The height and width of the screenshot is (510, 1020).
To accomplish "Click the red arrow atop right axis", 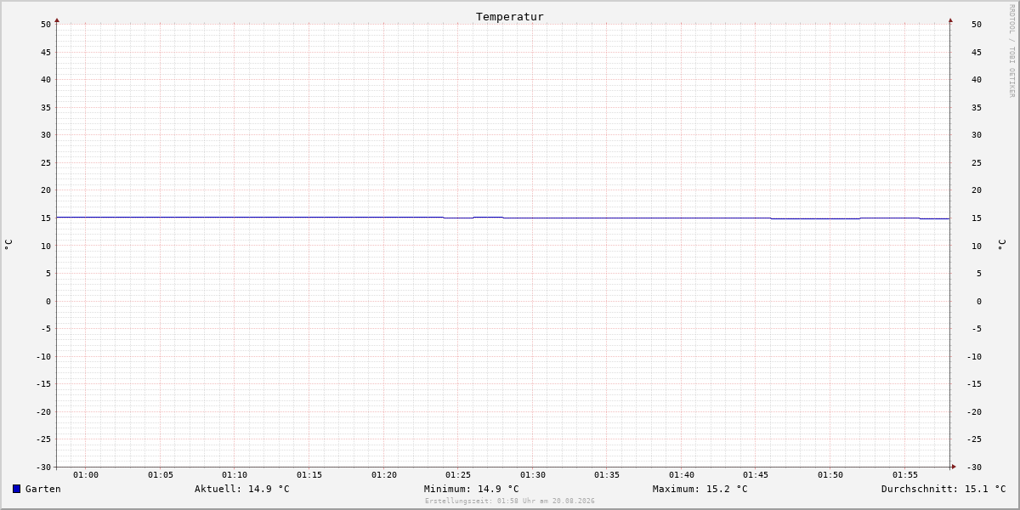I will click(950, 20).
